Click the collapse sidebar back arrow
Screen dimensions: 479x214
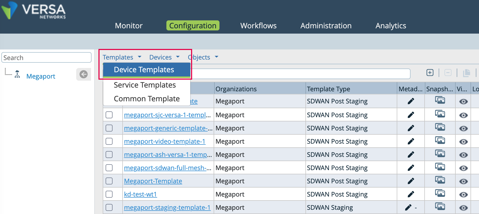(84, 74)
